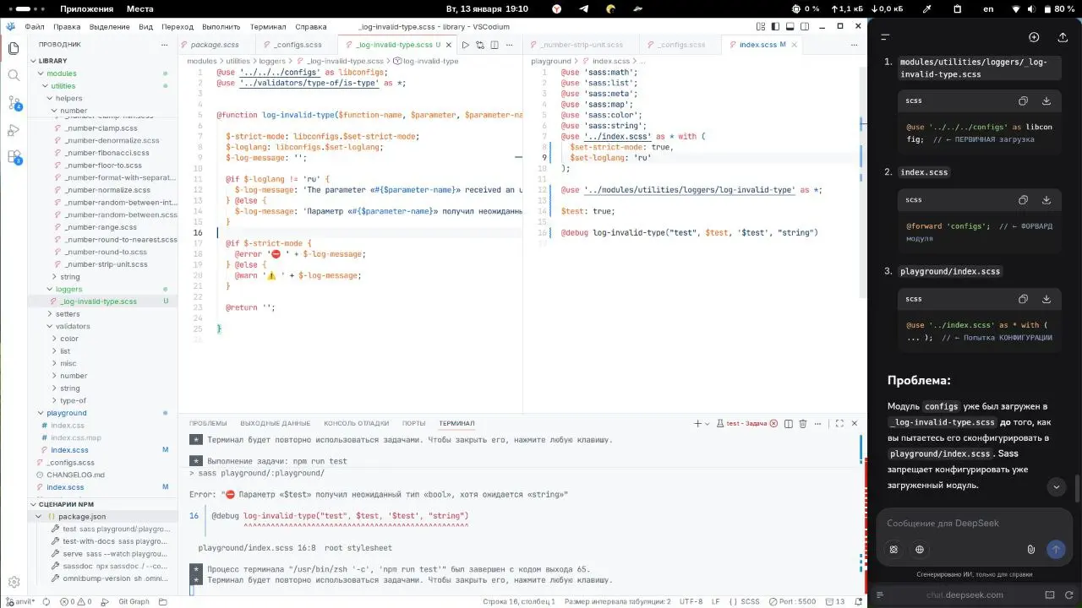
Task: Open the Выполнить menu
Action: (x=221, y=27)
